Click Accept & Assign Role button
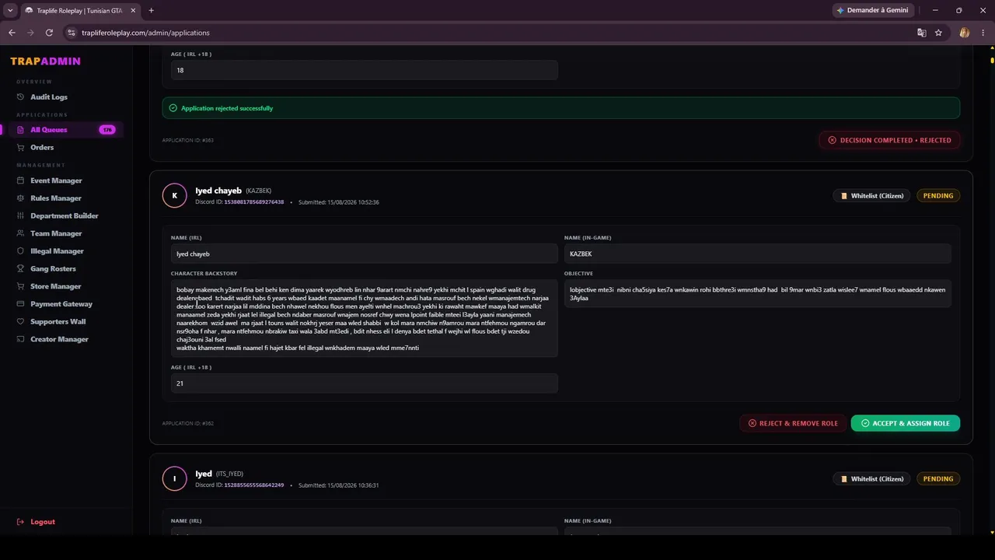The width and height of the screenshot is (995, 560). (x=906, y=423)
